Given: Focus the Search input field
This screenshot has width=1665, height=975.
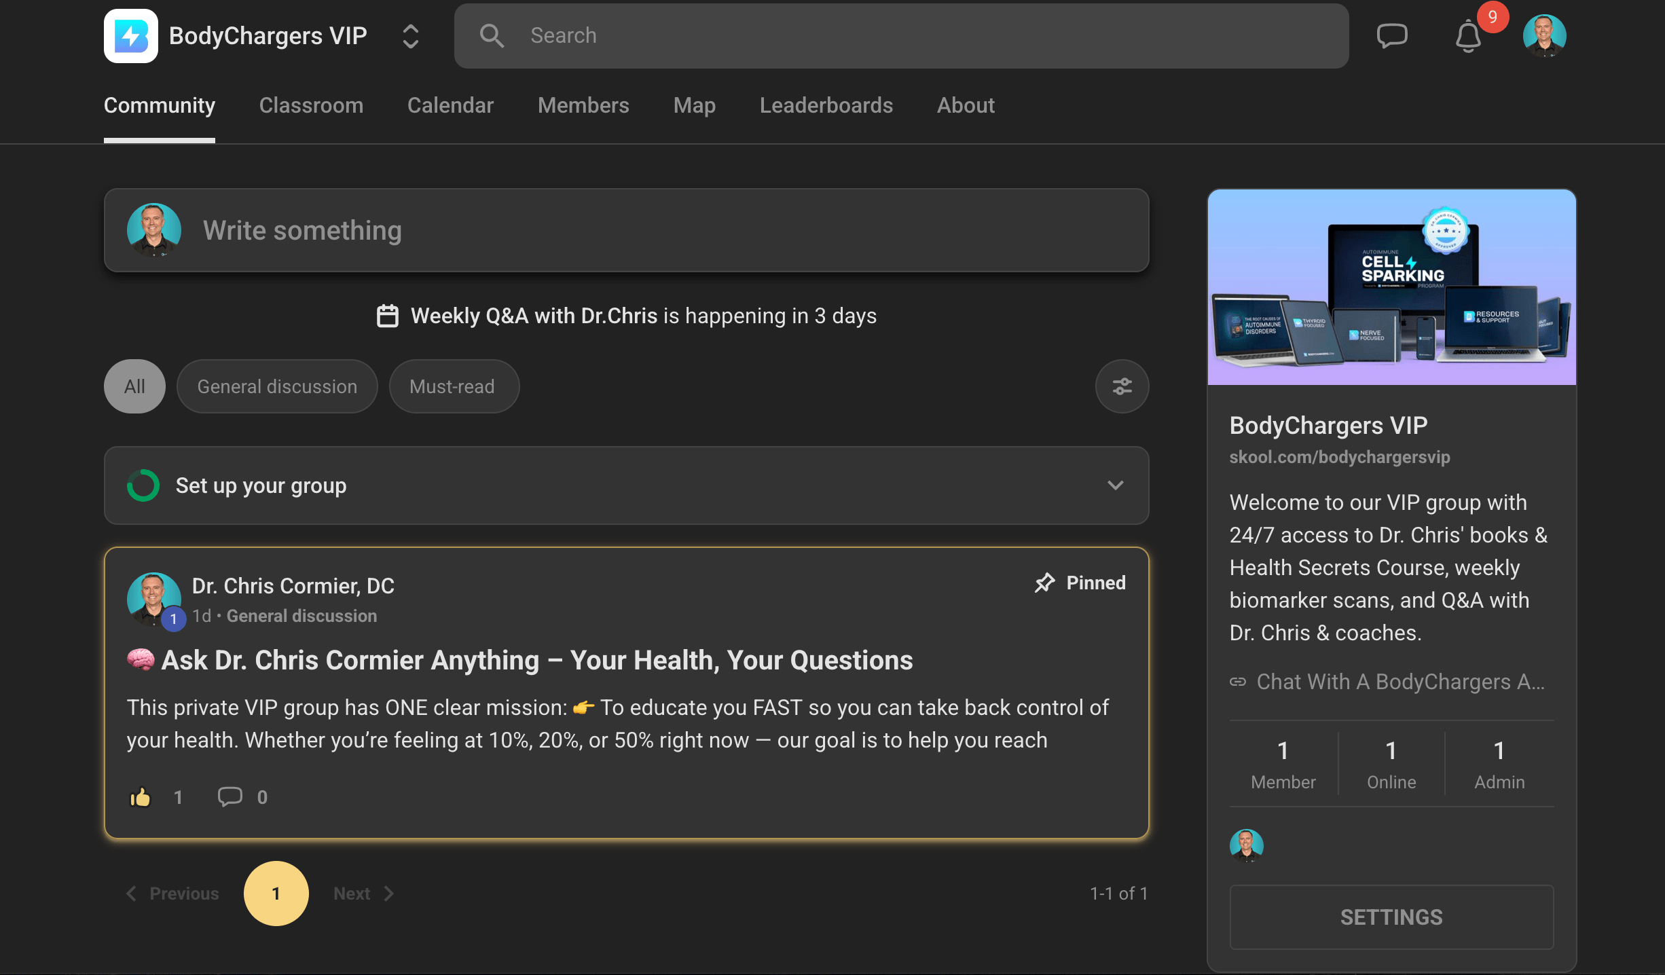Looking at the screenshot, I should click(901, 35).
